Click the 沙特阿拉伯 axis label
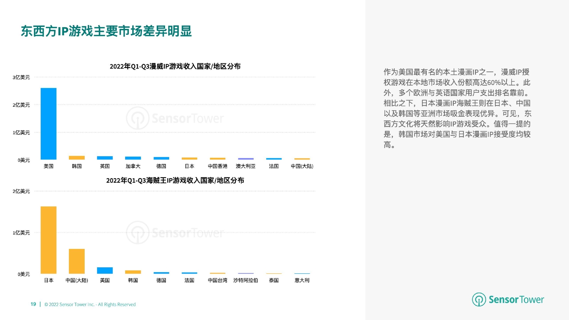Viewport: 569px width, 320px height. pyautogui.click(x=246, y=280)
